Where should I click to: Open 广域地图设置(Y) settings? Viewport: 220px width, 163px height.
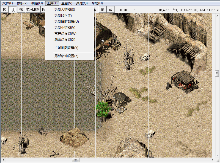(x=70, y=48)
